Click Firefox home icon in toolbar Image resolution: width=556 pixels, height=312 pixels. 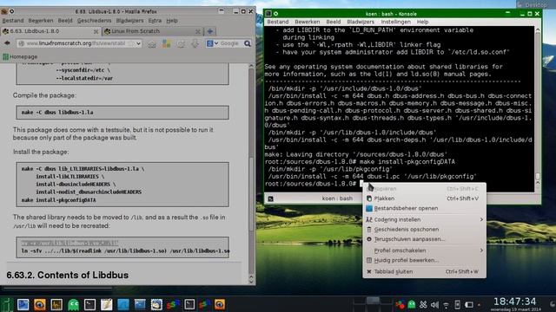(152, 43)
